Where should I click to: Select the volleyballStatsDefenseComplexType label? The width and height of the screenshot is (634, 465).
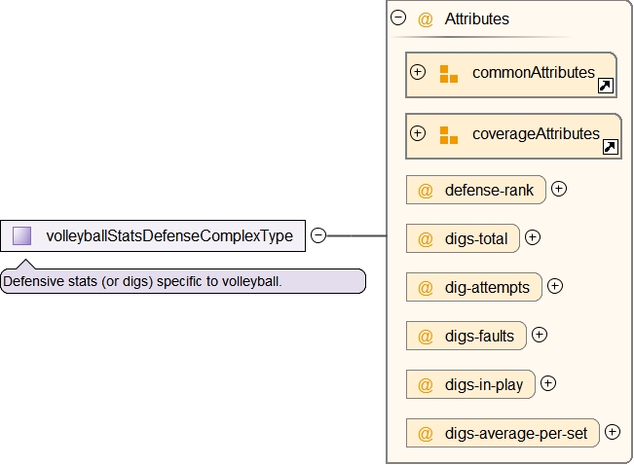tap(169, 236)
